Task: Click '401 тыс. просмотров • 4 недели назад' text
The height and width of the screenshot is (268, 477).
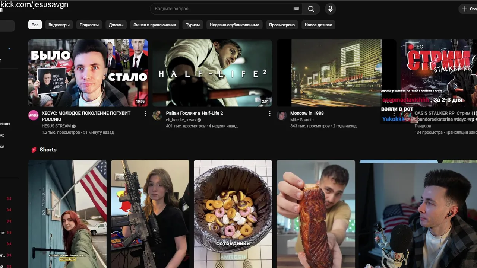Action: pyautogui.click(x=202, y=126)
